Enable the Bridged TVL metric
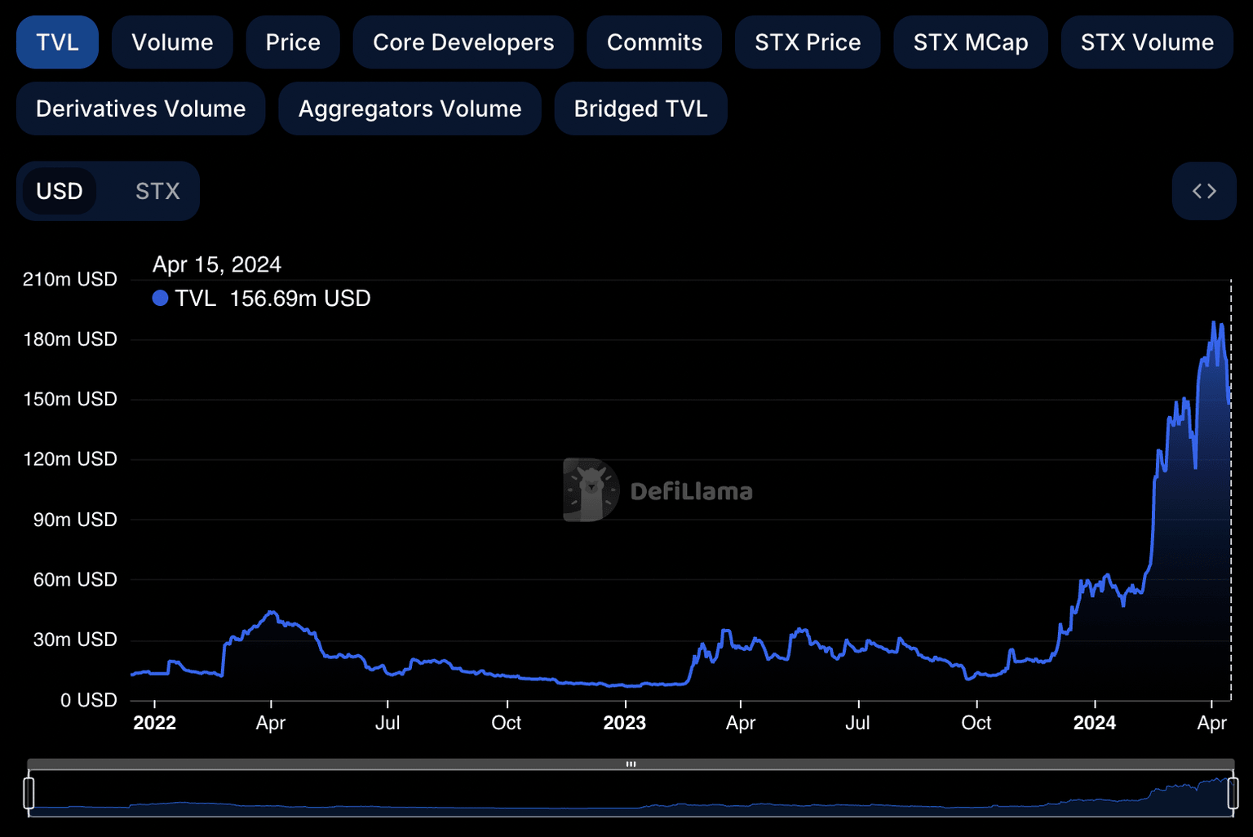 (640, 108)
